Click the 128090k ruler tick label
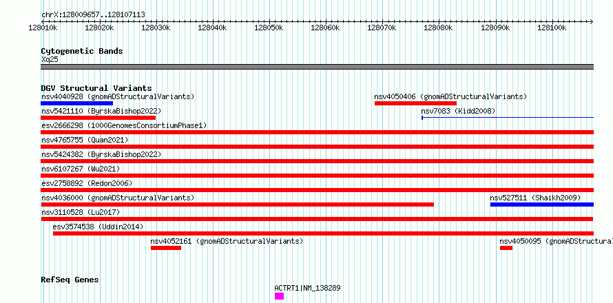Viewport: 613px width, 303px height. tap(495, 28)
